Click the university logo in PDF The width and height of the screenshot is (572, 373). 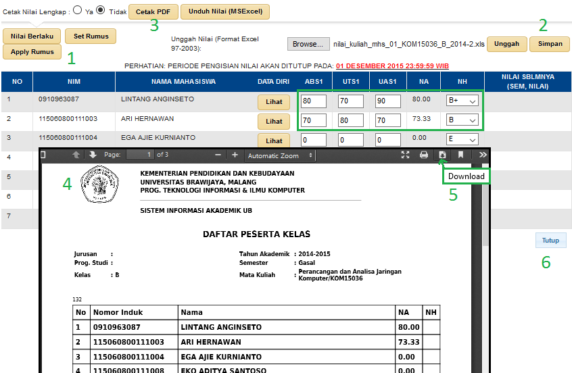99,184
